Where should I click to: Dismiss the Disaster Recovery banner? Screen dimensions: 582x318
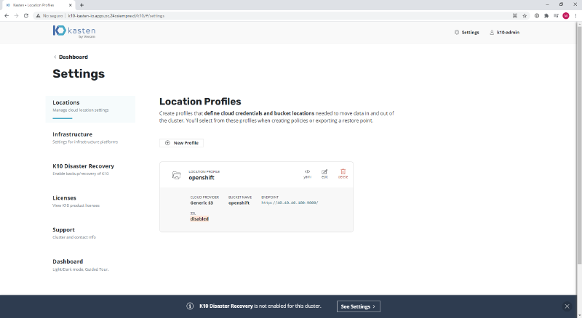point(567,306)
